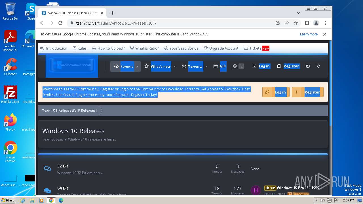Viewport: 363px width, 204px height.
Task: Select What's new nav item
Action: pos(157,66)
